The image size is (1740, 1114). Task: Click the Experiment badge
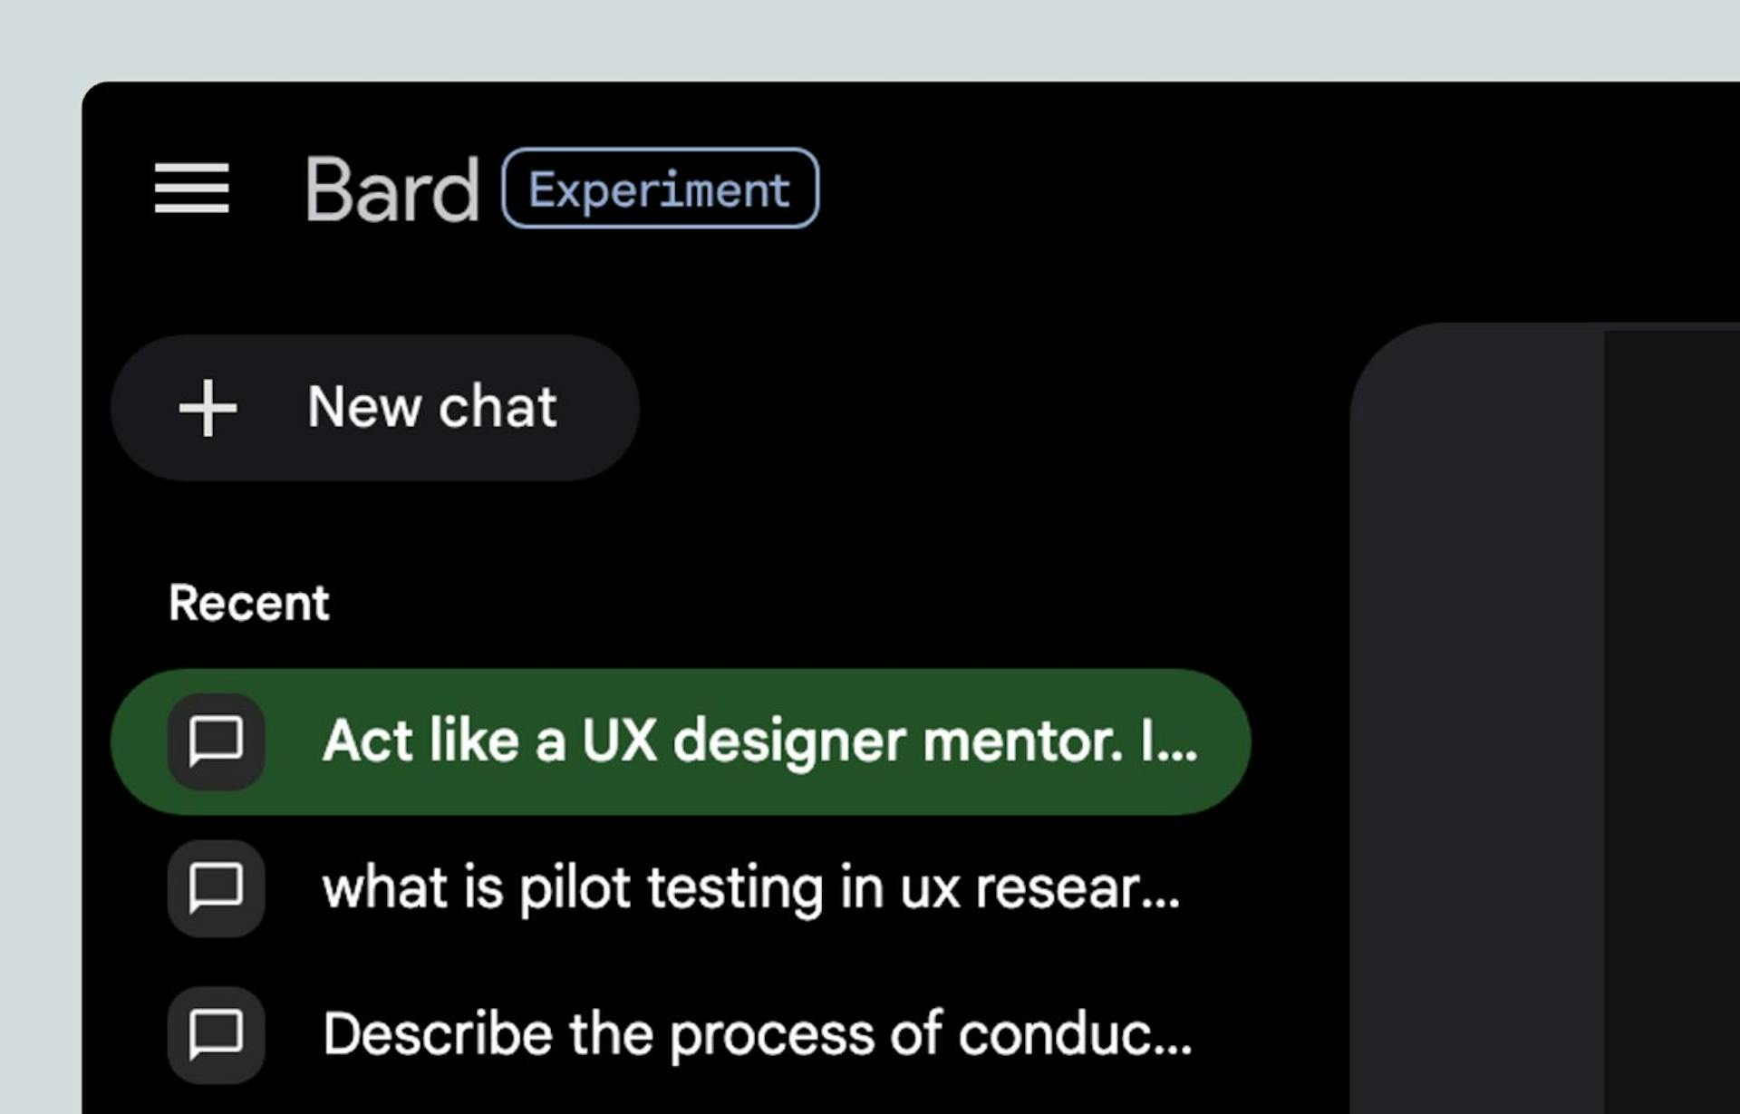pyautogui.click(x=660, y=189)
